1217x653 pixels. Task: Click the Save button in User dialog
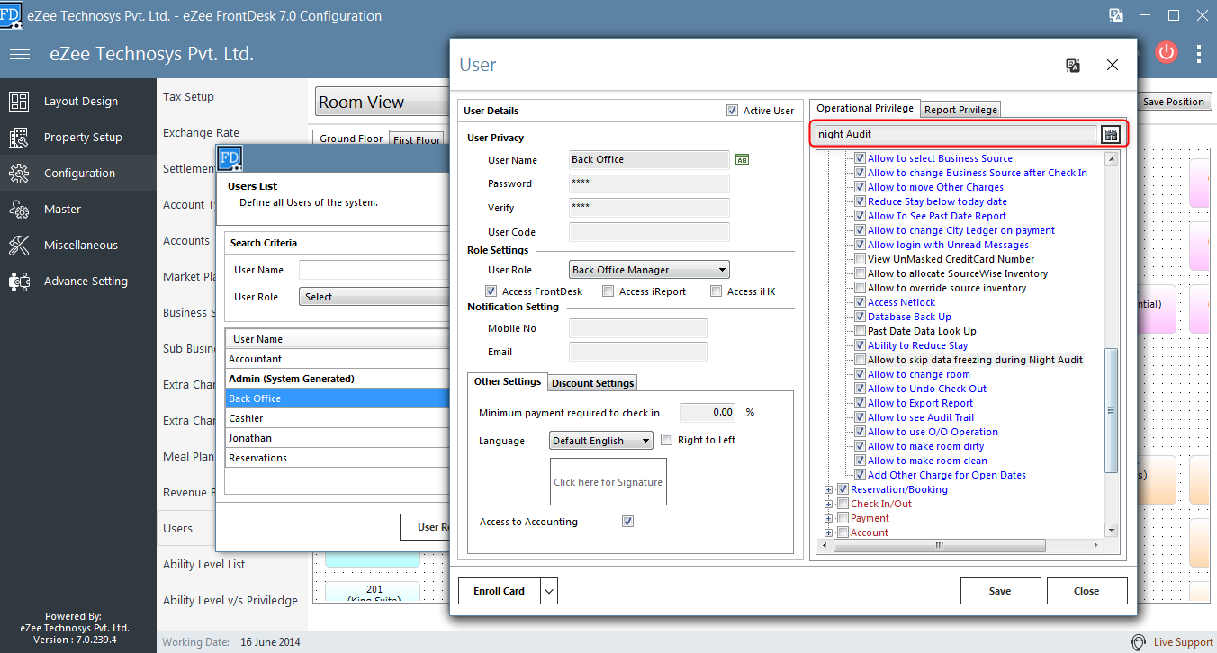(1000, 591)
